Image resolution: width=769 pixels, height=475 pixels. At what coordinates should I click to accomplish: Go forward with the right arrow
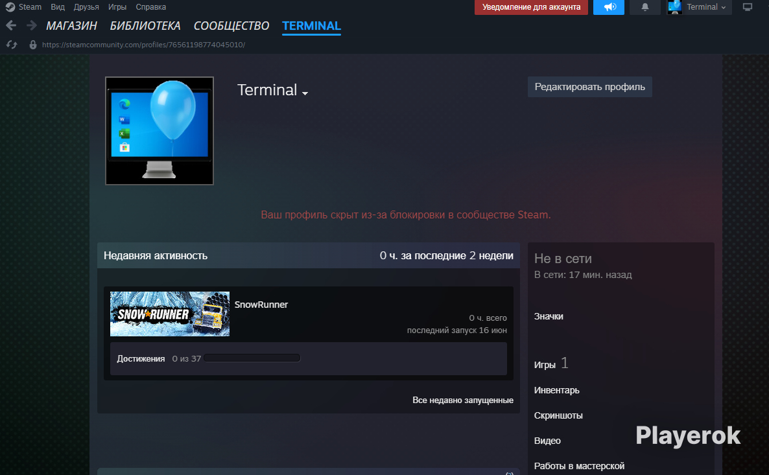31,25
